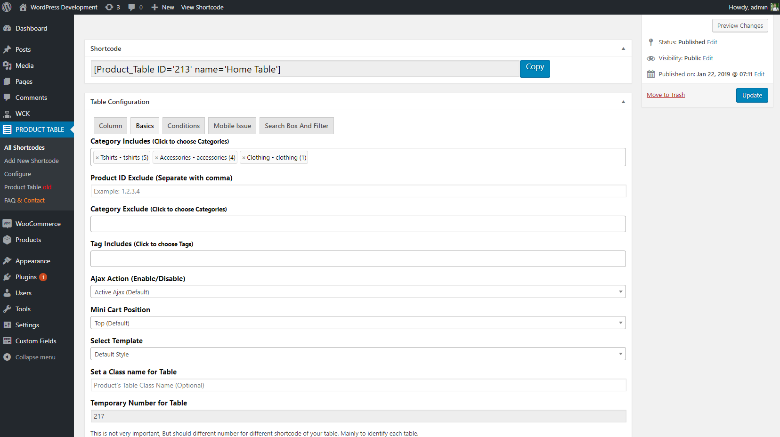Click the Temporary Number field showing 217
This screenshot has height=437, width=780.
[x=358, y=416]
